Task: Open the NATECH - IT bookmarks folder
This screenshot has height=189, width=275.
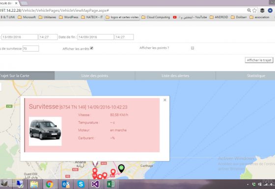Action: point(92,17)
